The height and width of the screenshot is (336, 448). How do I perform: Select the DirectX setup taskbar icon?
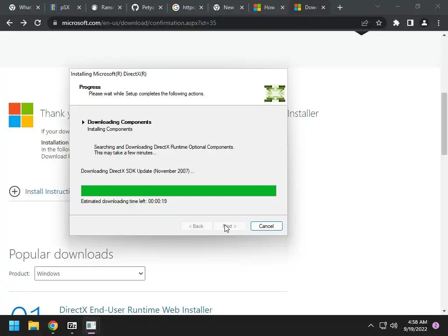[x=91, y=325]
